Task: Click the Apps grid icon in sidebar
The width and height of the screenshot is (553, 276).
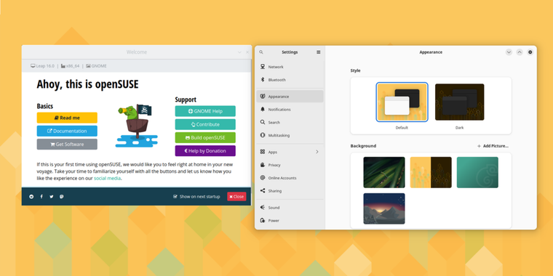Action: (x=263, y=152)
